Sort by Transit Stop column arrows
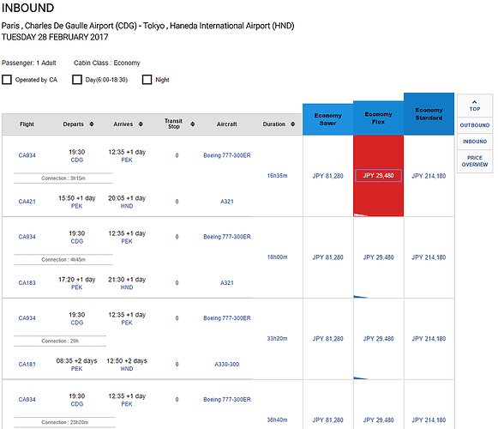The image size is (498, 429). 193,124
